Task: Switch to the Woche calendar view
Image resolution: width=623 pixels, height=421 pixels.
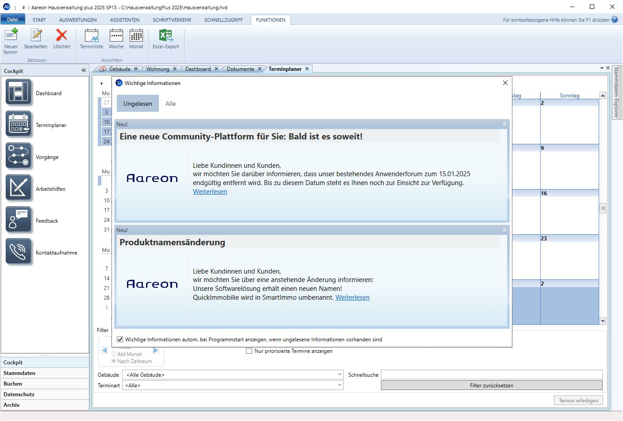Action: click(x=116, y=39)
